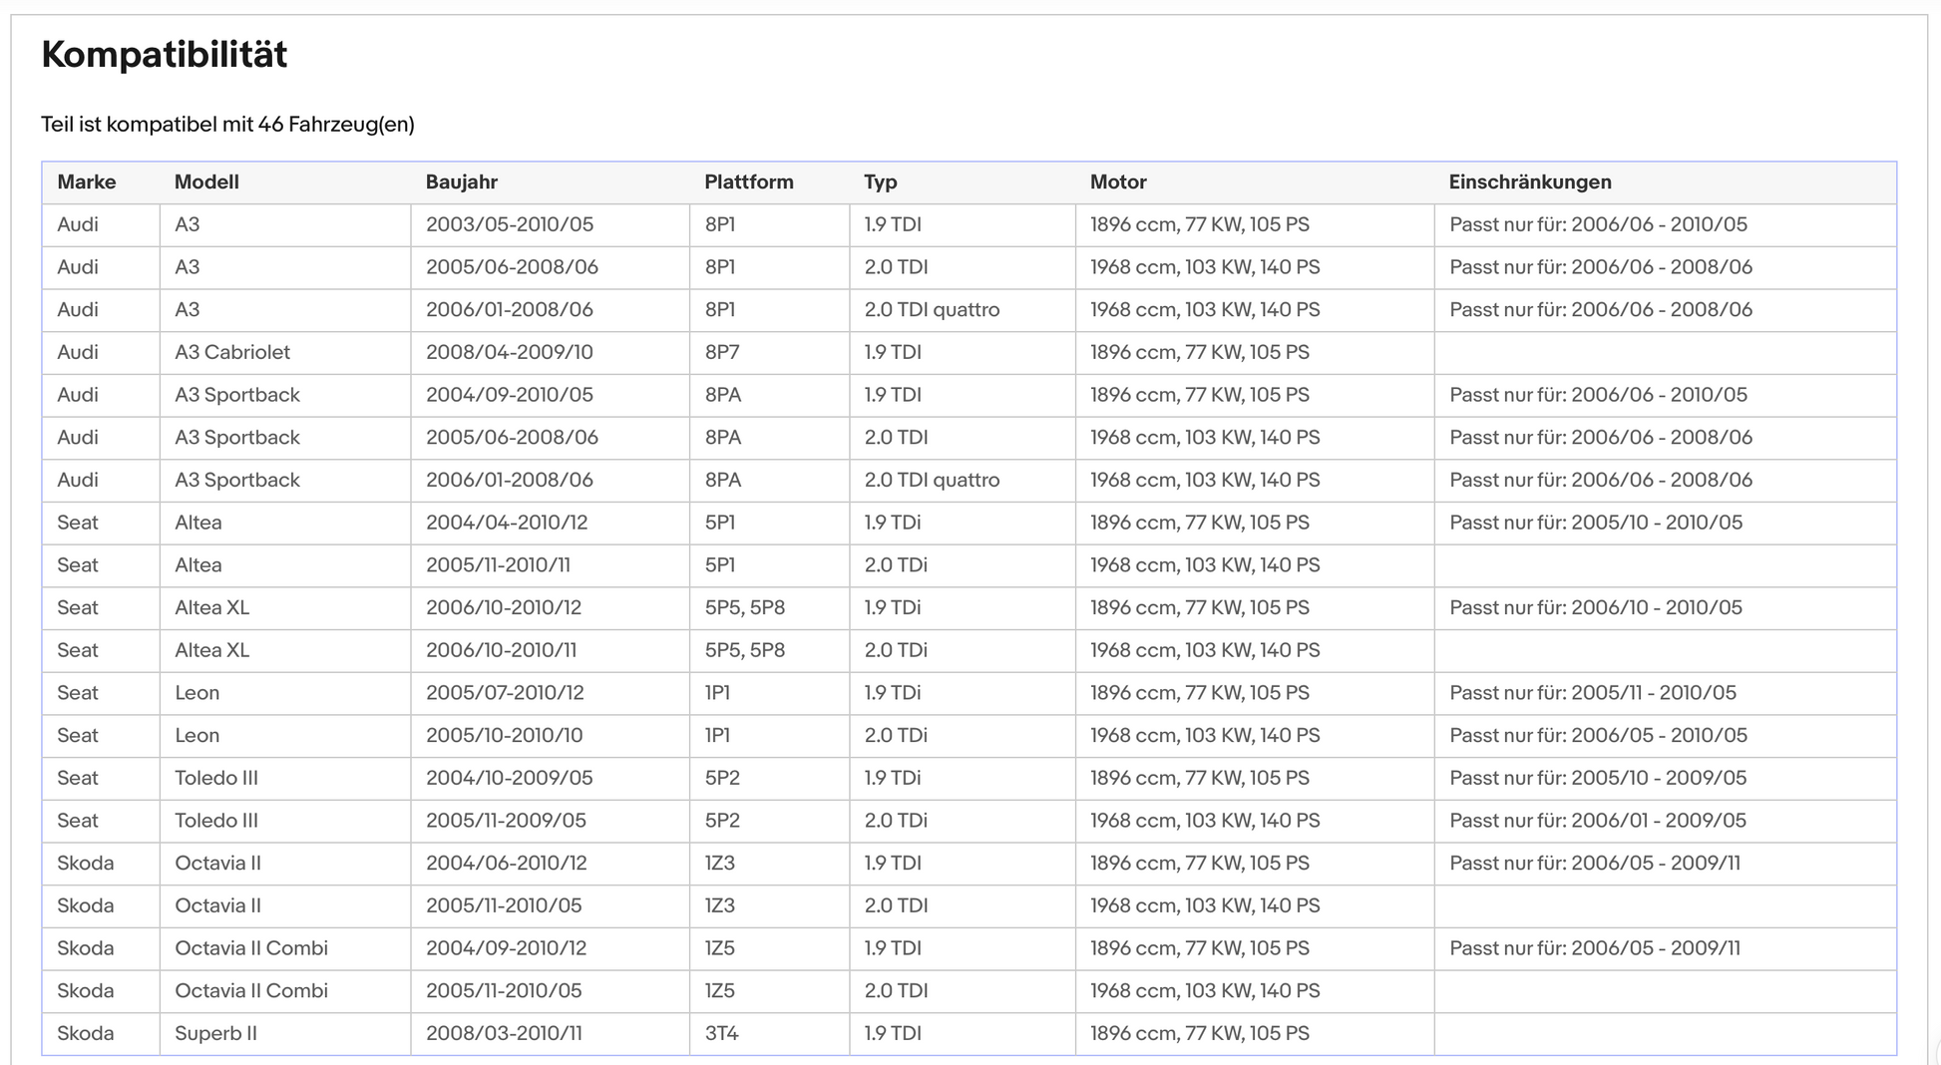The height and width of the screenshot is (1065, 1941).
Task: Click the 2.0 TDI quattro cell in A3 Sportback row
Action: click(x=932, y=481)
